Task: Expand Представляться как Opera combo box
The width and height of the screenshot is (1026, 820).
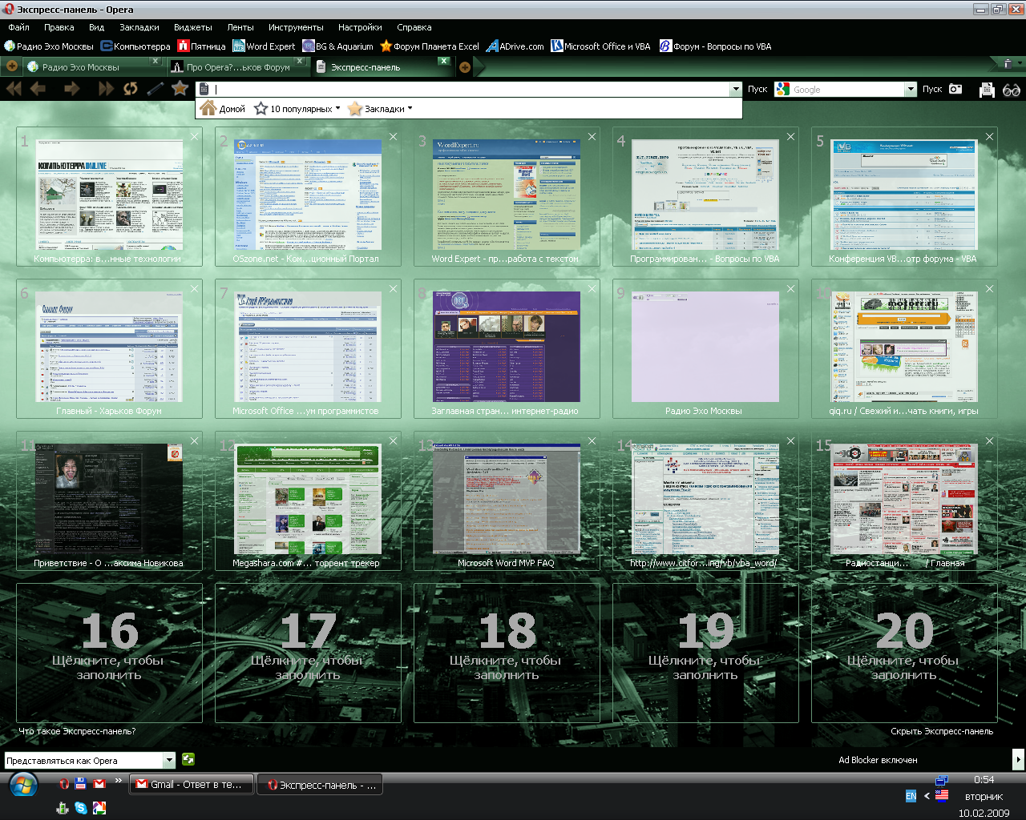Action: coord(169,761)
